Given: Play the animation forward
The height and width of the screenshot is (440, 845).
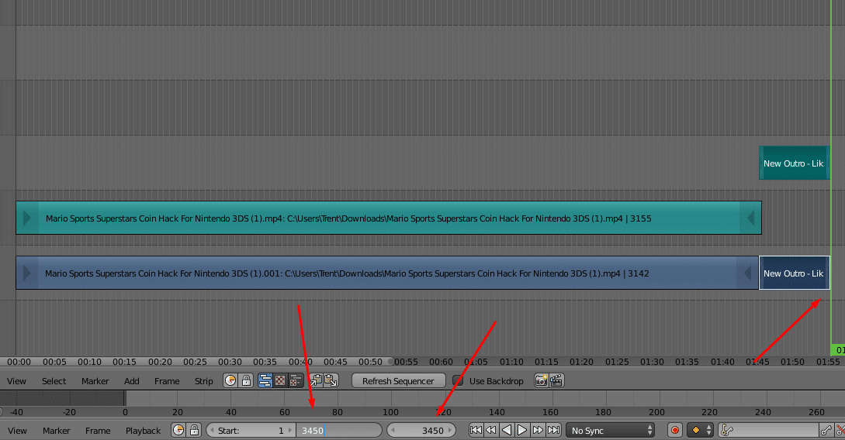Looking at the screenshot, I should tap(521, 431).
